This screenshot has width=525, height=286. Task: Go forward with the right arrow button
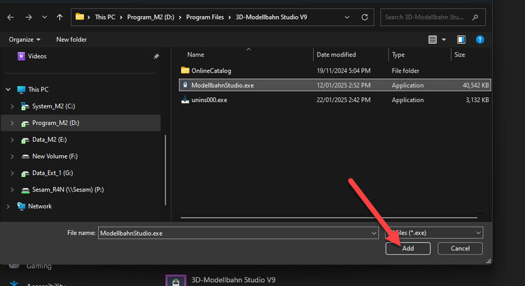[x=29, y=17]
